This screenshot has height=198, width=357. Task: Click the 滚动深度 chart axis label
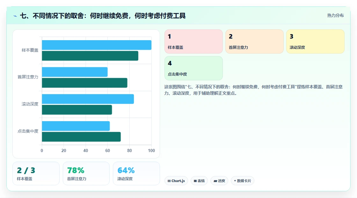30,104
